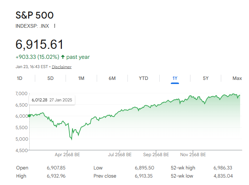The height and width of the screenshot is (185, 249).
Task: Switch to the 6M range tab
Action: pos(112,78)
